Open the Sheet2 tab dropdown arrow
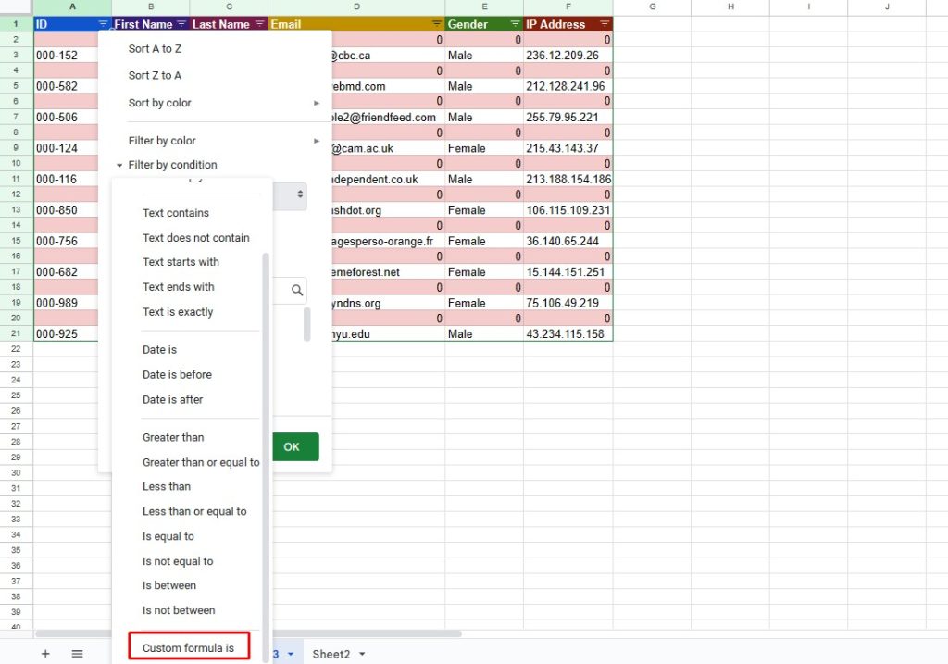Image resolution: width=948 pixels, height=664 pixels. click(x=361, y=654)
